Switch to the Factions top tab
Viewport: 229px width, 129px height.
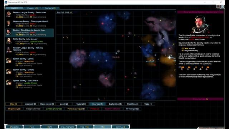pyautogui.click(x=50, y=8)
